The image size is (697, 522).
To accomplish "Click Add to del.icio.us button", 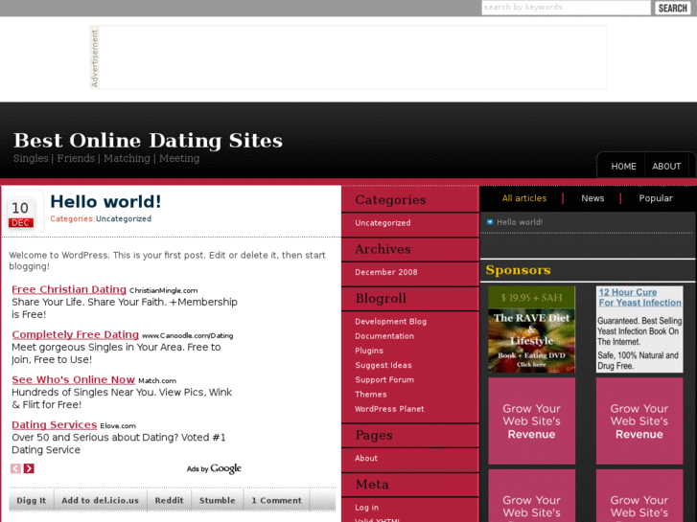I will pos(100,500).
